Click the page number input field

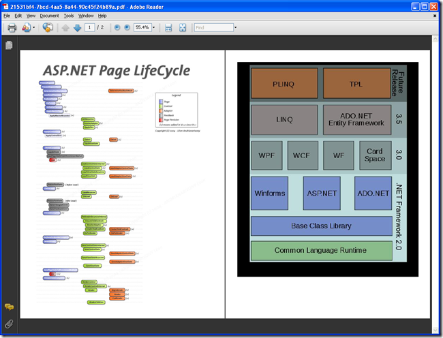point(89,27)
